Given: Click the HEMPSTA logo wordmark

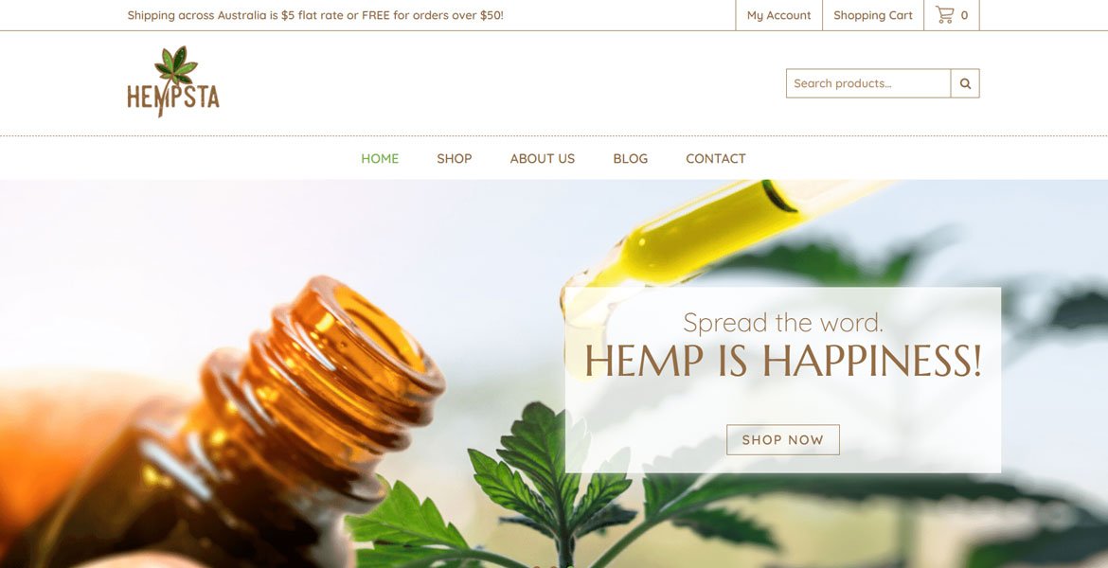Looking at the screenshot, I should pyautogui.click(x=173, y=97).
